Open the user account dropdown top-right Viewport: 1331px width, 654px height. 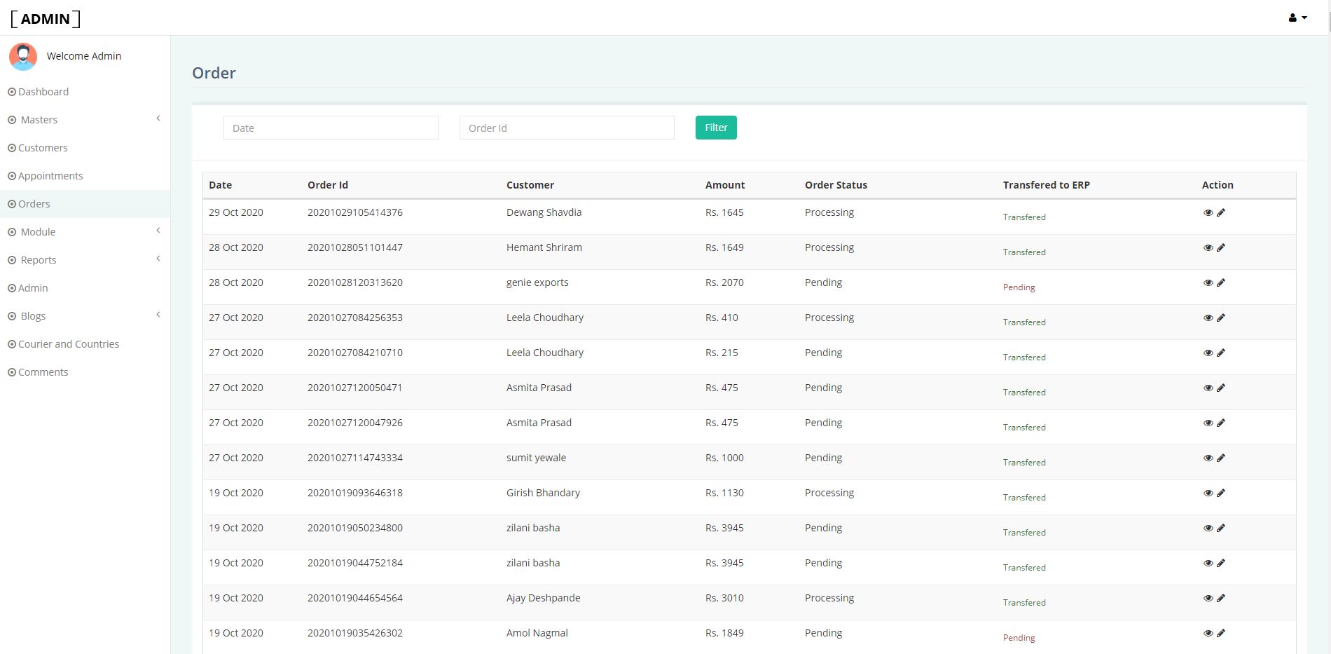click(x=1297, y=18)
